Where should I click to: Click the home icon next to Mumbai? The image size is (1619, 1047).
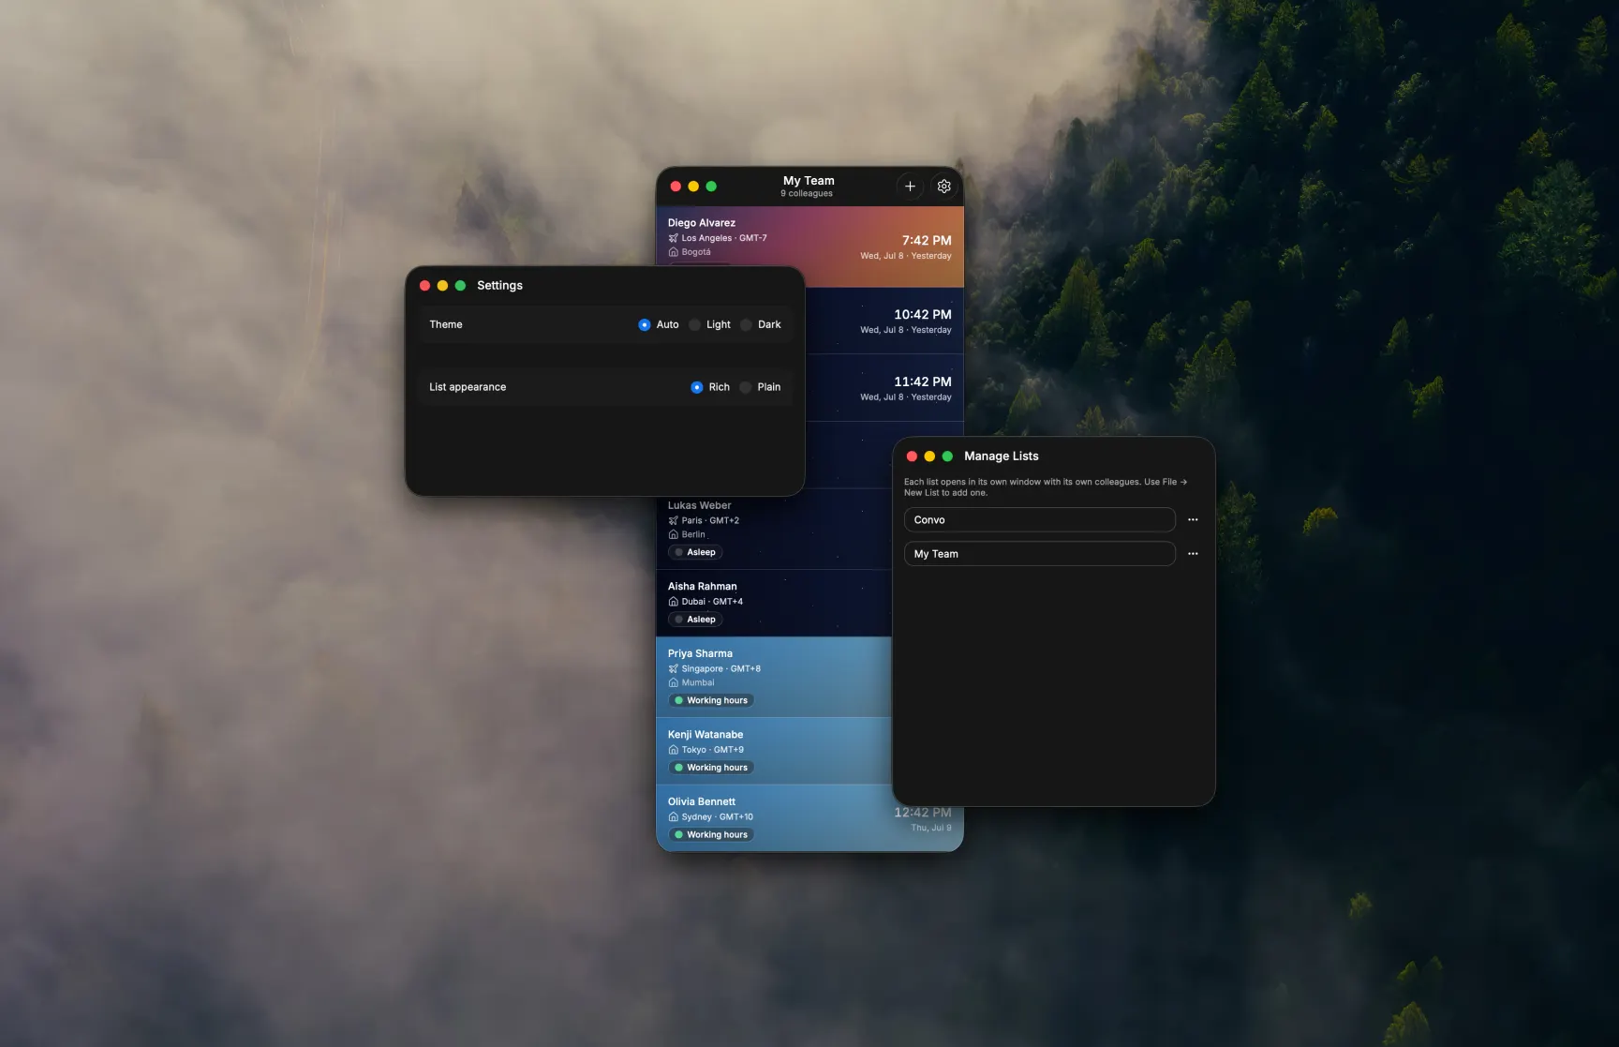(x=673, y=683)
